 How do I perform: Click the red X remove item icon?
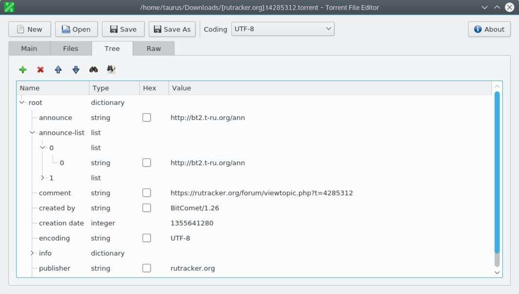[40, 69]
